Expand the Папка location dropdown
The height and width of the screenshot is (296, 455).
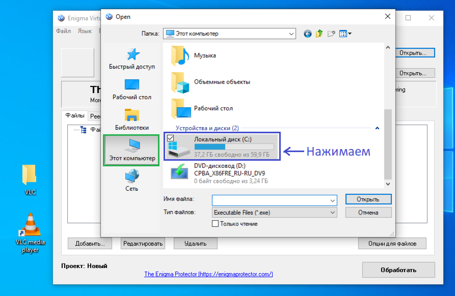point(291,34)
